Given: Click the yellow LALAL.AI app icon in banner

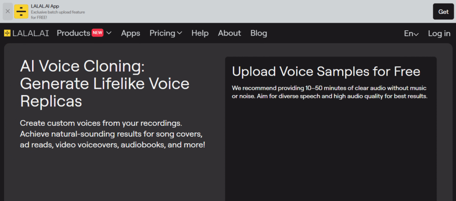Looking at the screenshot, I should 21,12.
